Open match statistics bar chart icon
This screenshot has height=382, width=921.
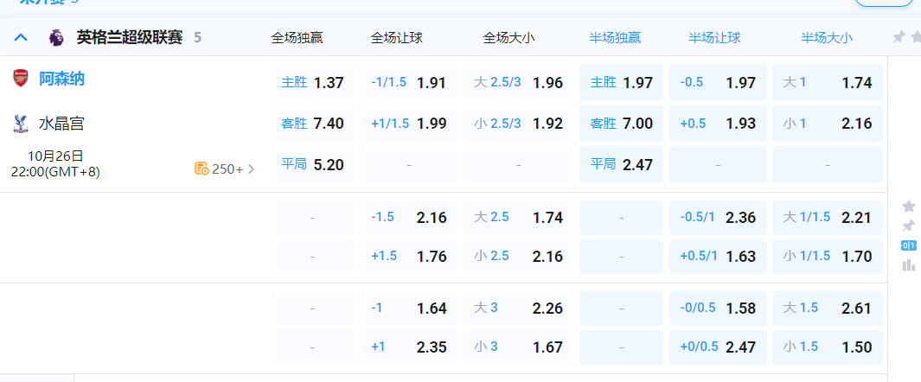pyautogui.click(x=908, y=265)
